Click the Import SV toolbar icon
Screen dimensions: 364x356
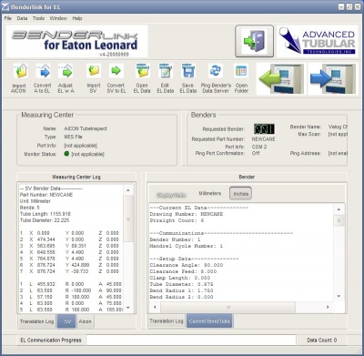point(94,72)
